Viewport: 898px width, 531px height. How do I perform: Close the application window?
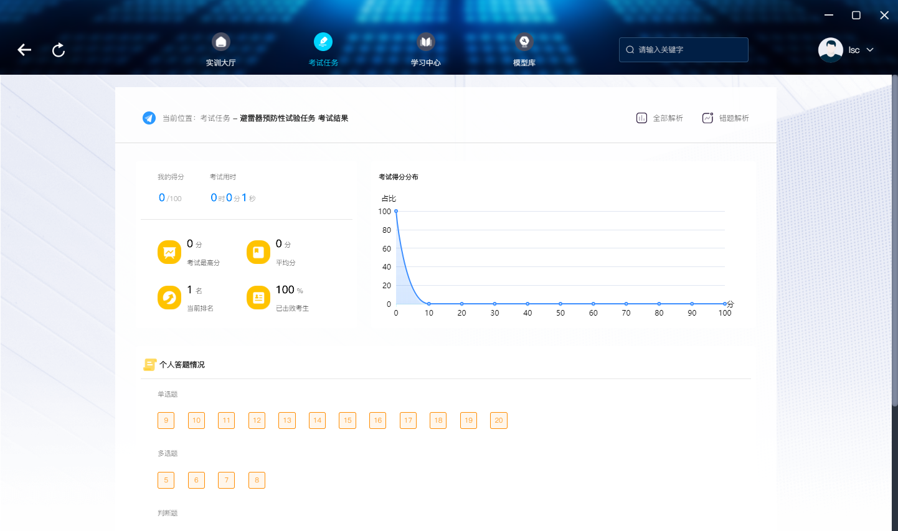click(x=884, y=15)
